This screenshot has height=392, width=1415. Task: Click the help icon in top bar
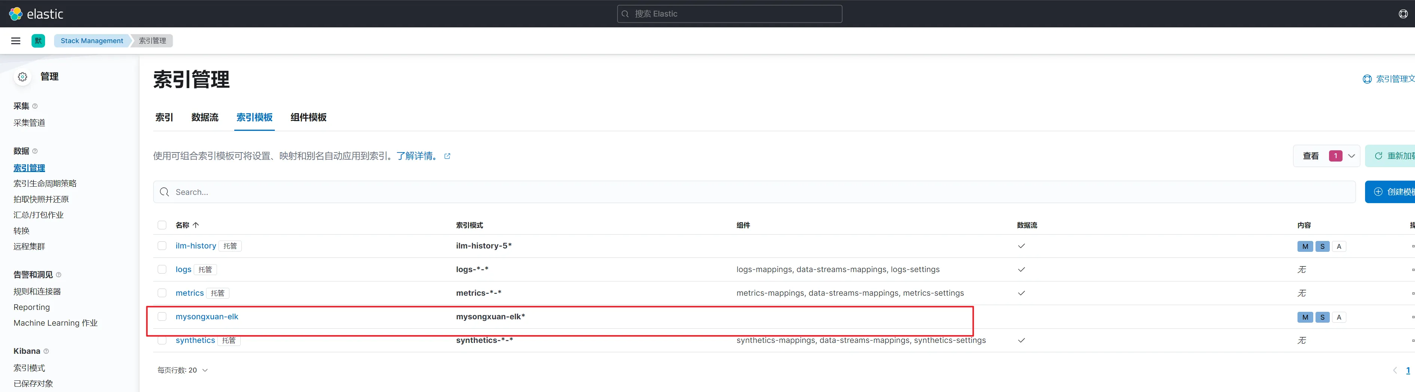1403,14
